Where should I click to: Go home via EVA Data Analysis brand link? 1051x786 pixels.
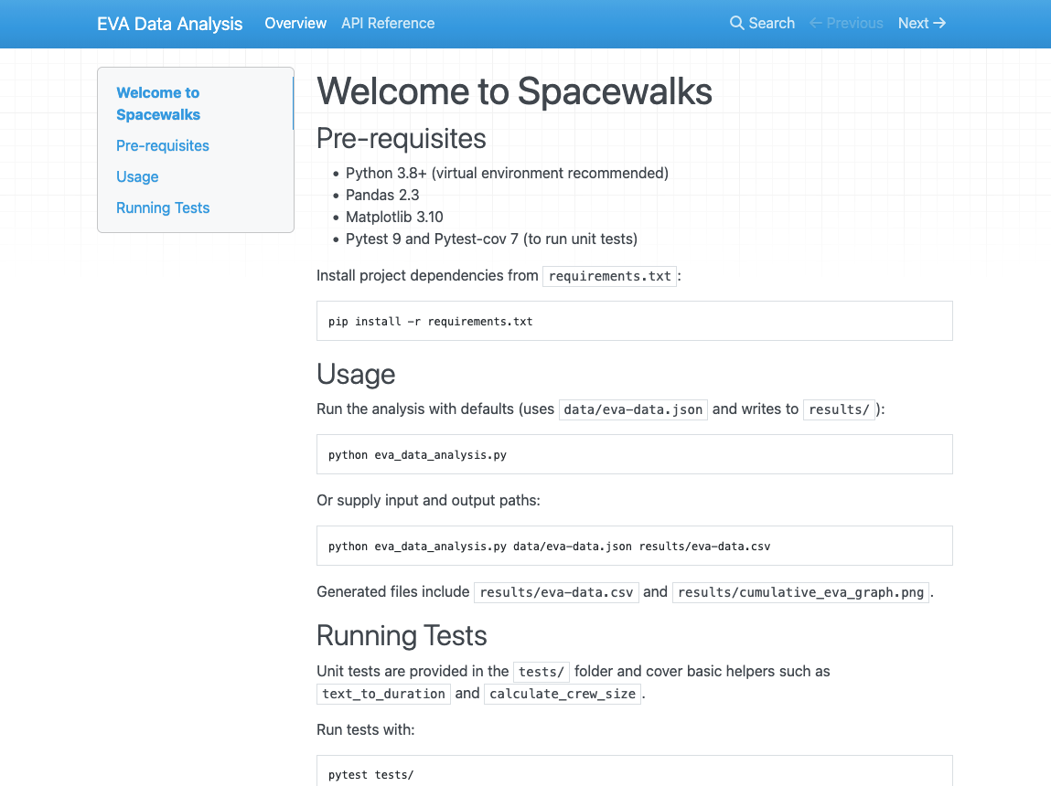coord(169,24)
